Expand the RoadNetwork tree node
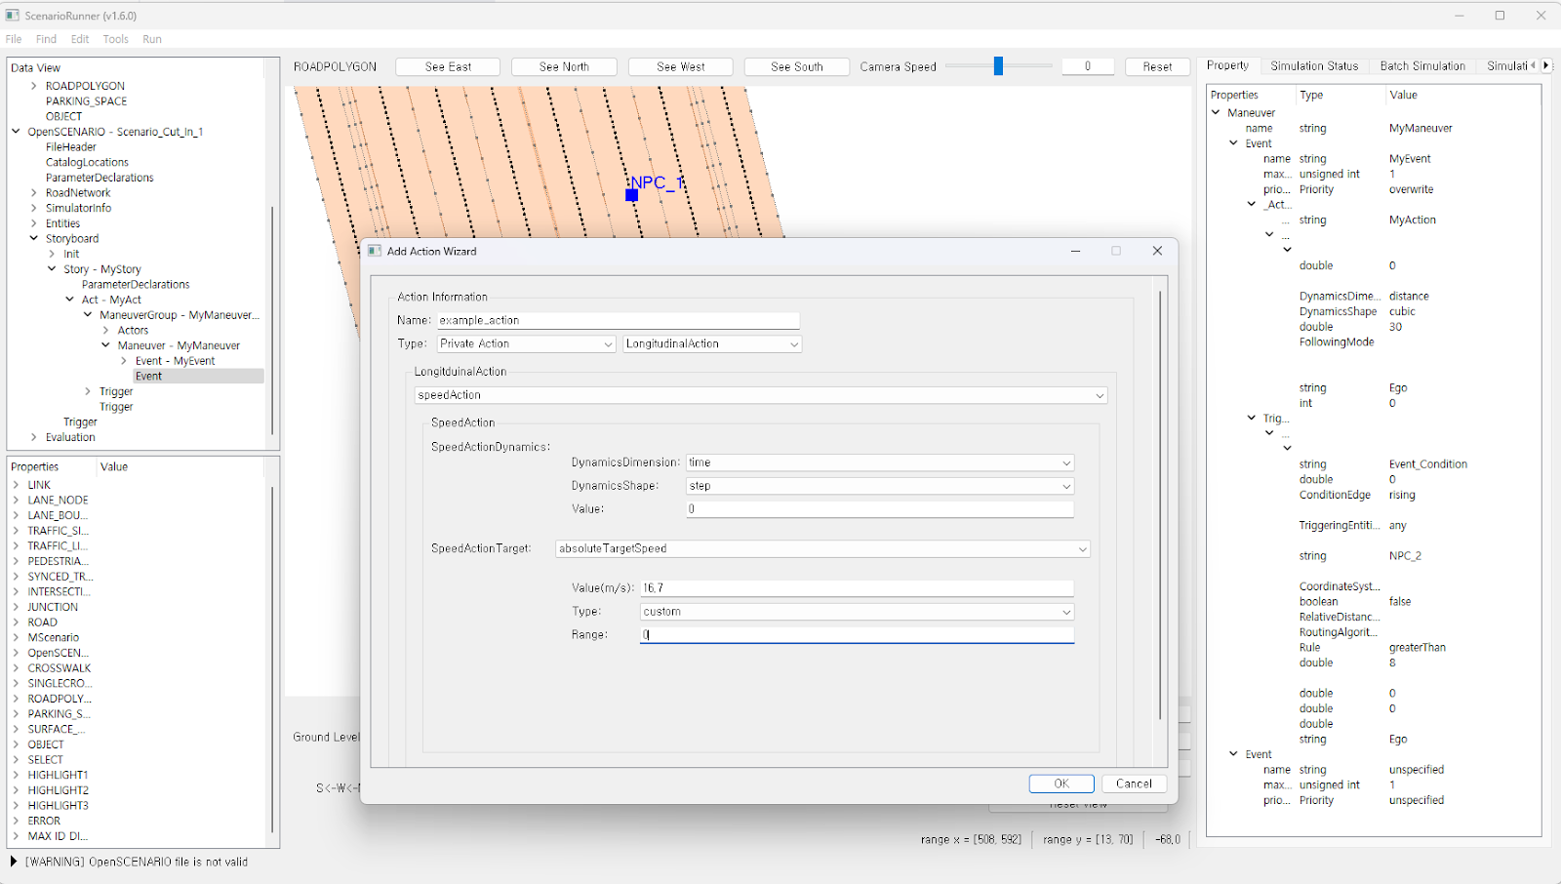 34,193
